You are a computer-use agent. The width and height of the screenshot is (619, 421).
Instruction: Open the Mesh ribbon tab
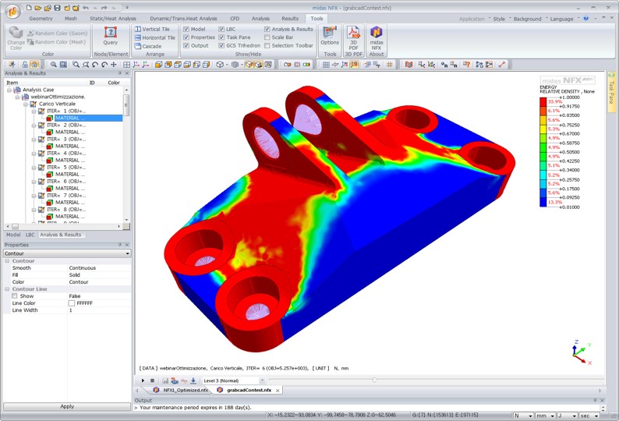(71, 19)
